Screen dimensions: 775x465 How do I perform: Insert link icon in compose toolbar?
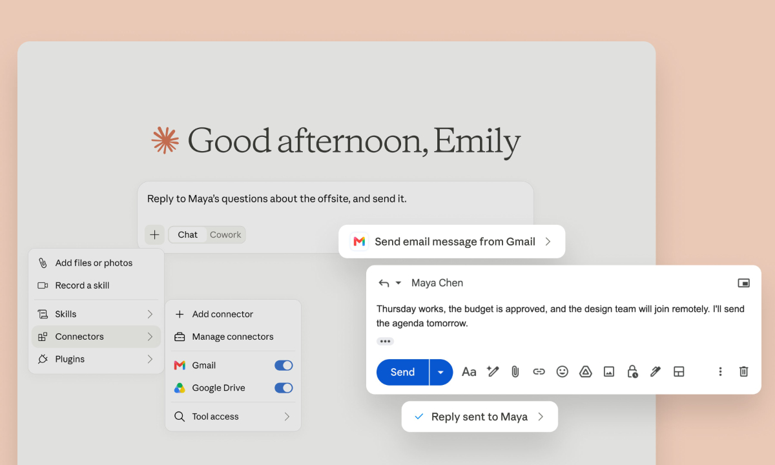pyautogui.click(x=539, y=371)
